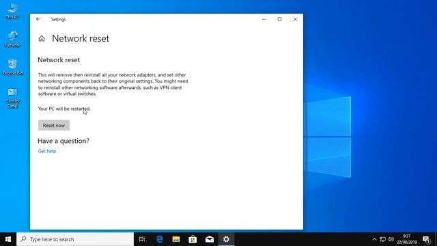Viewport: 437px width, 246px height.
Task: Click the 'Your PC will be restarted.' text
Action: 64,109
